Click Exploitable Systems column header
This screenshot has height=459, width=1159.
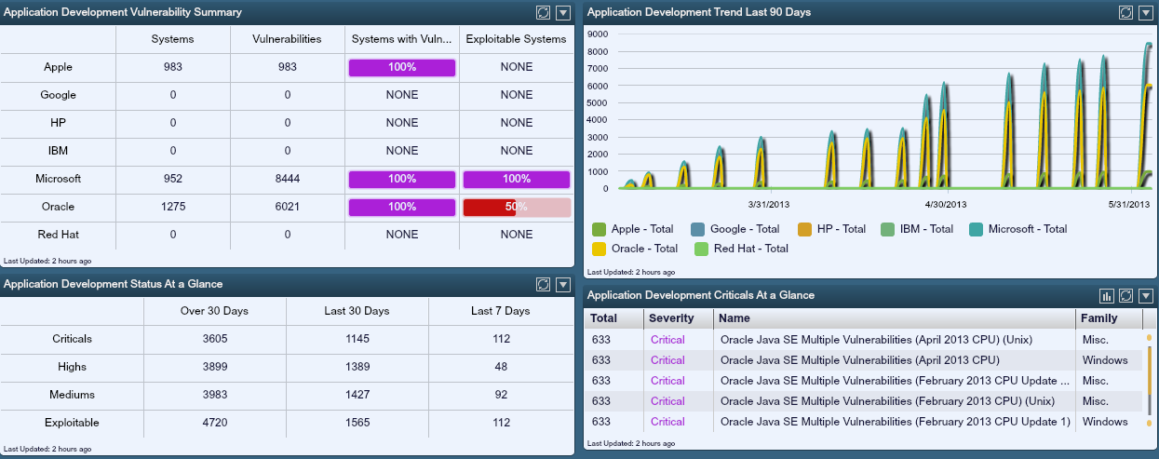[516, 39]
